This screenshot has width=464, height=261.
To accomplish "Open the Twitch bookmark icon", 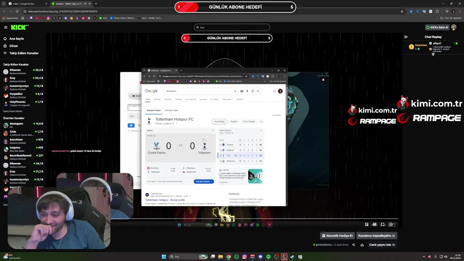I will pos(31,18).
